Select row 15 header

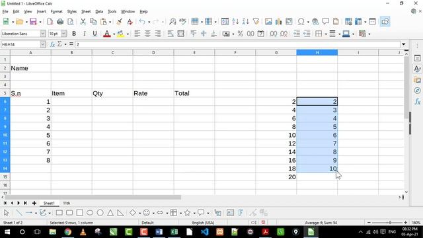pos(5,177)
